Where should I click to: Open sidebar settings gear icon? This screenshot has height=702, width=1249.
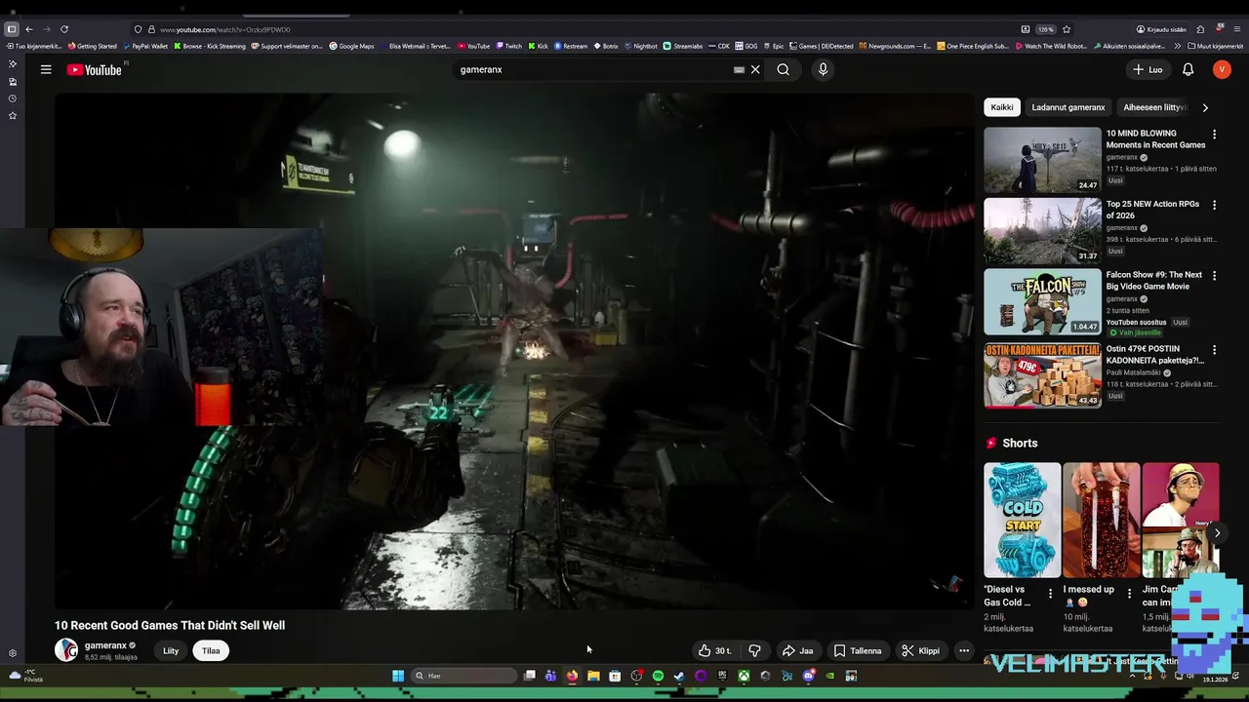[x=13, y=653]
